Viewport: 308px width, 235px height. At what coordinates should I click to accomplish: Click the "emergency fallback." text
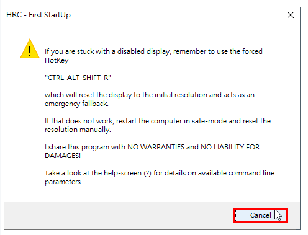click(x=76, y=104)
